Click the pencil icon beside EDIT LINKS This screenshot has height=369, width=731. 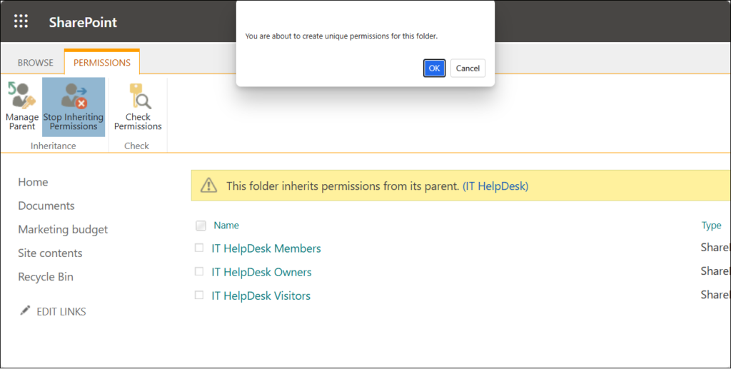pyautogui.click(x=26, y=310)
